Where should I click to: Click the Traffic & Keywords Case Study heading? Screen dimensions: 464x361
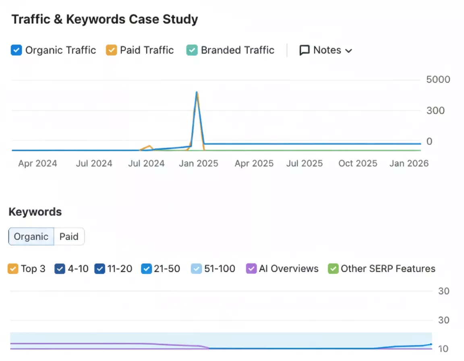(x=105, y=19)
